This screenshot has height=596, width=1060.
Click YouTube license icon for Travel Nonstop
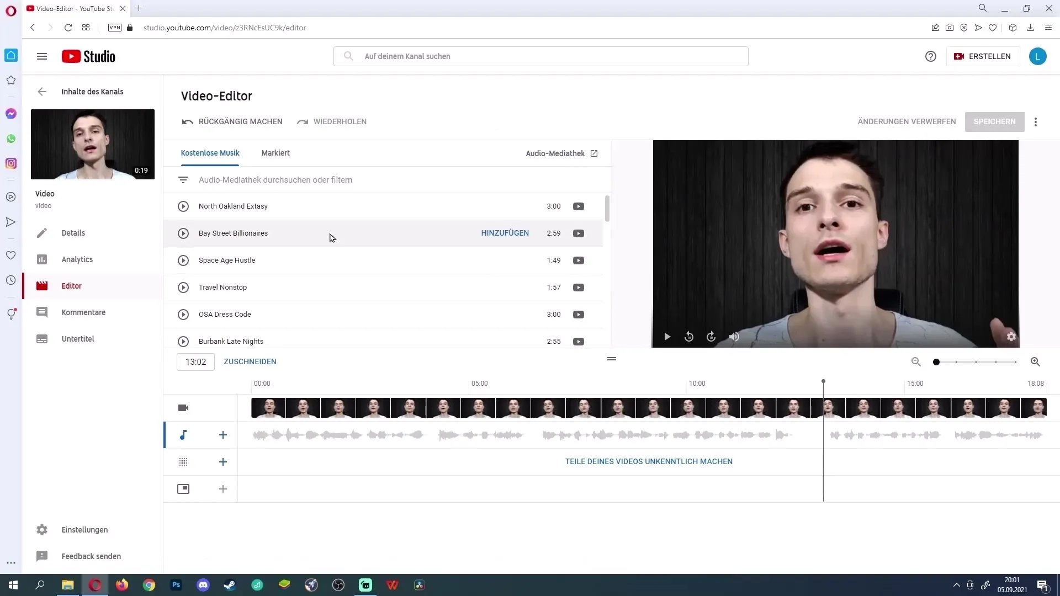[579, 288]
